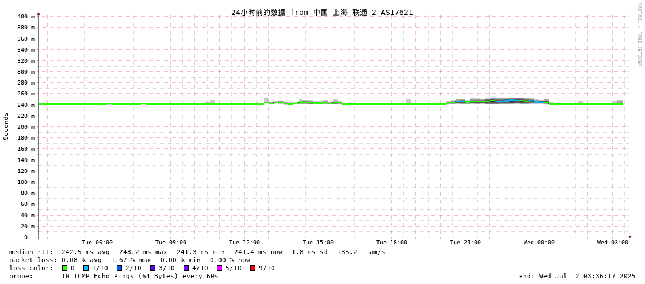Click the '0' y-axis origin value
The width and height of the screenshot is (645, 284).
point(25,237)
